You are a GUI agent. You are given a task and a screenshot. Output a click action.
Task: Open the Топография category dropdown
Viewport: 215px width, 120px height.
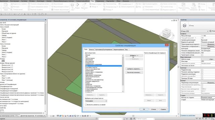click(96, 101)
